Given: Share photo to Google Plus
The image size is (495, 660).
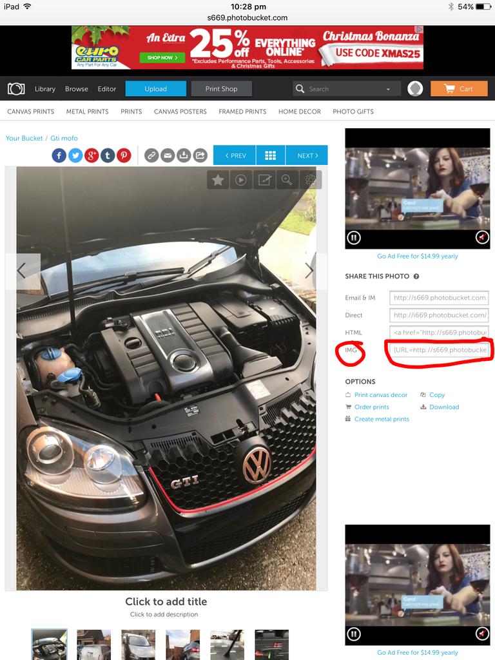Looking at the screenshot, I should 92,156.
